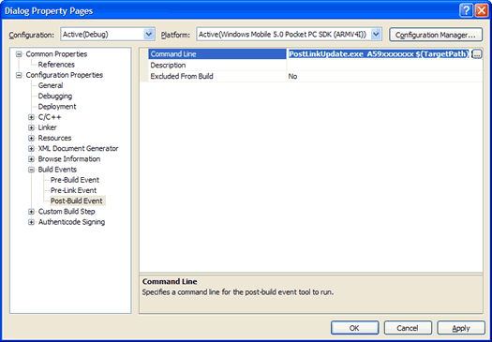Image resolution: width=492 pixels, height=342 pixels.
Task: Expand the C/C++ node
Action: point(31,117)
